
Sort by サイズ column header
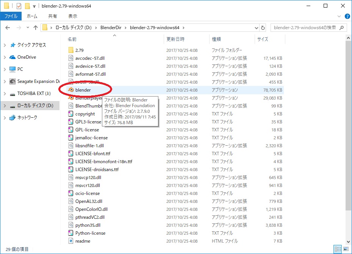(263, 39)
